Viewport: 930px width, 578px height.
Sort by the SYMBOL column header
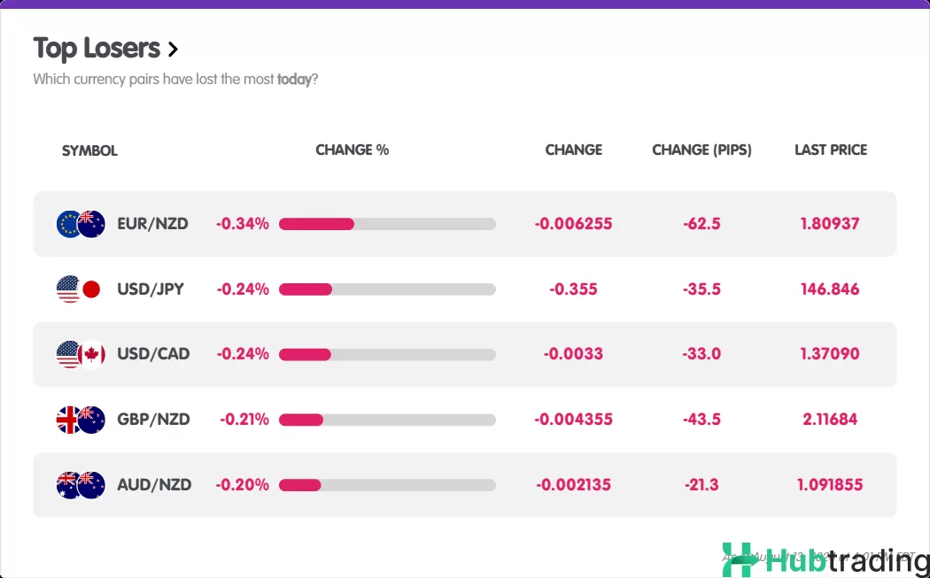tap(89, 150)
